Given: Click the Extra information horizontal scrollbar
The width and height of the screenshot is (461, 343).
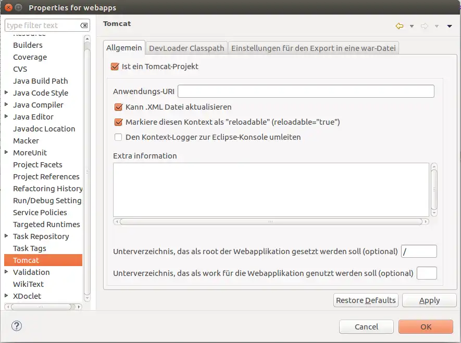Looking at the screenshot, I should [x=270, y=221].
